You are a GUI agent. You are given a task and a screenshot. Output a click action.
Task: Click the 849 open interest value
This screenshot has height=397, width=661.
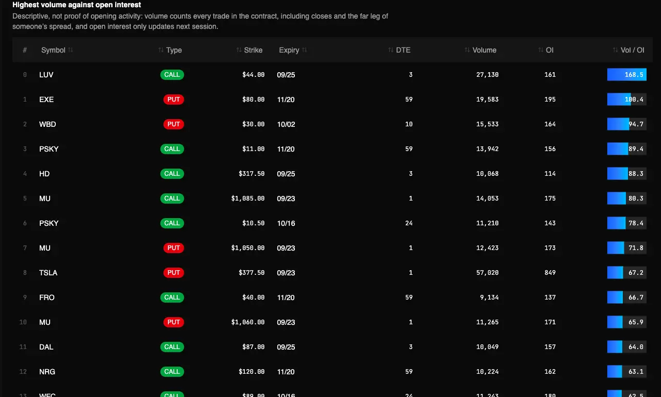tap(550, 273)
